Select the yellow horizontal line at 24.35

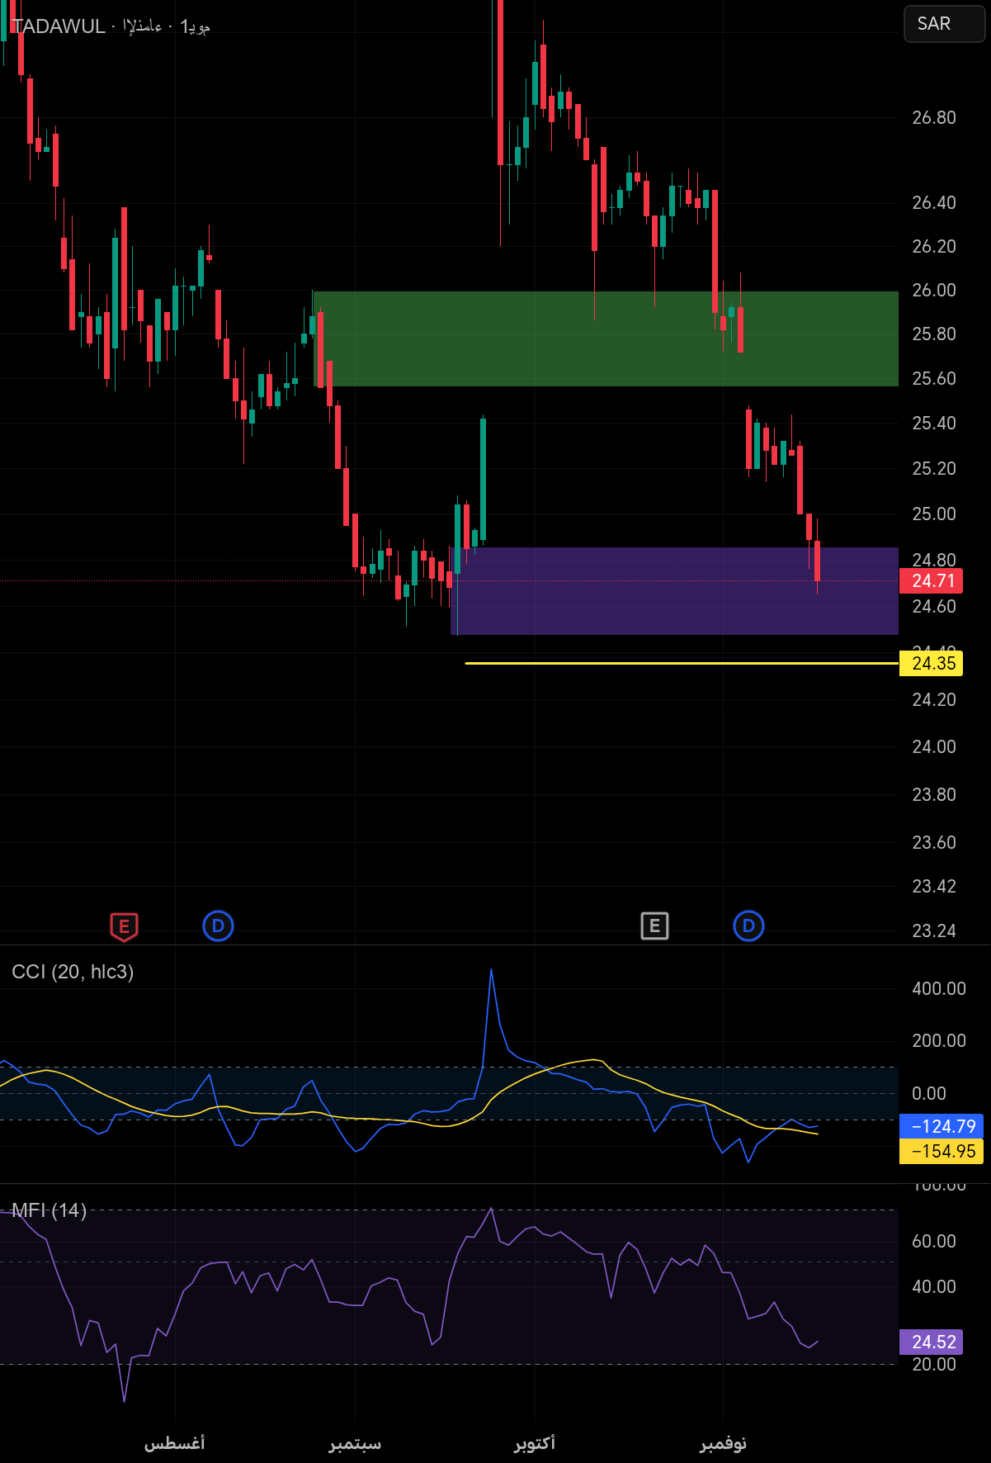coord(660,663)
